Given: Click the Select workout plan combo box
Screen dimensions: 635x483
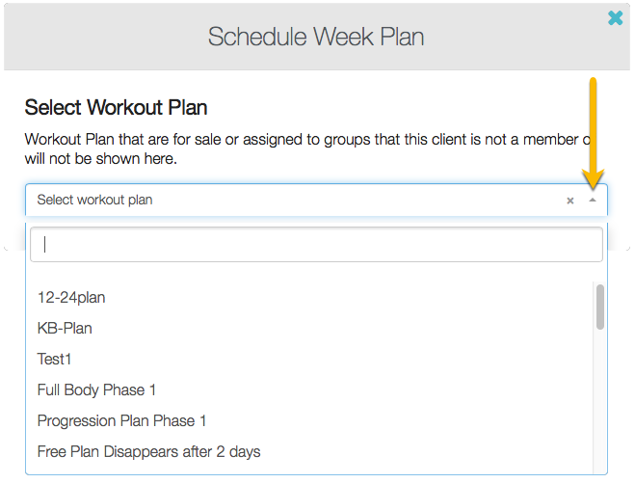Looking at the screenshot, I should [289, 201].
